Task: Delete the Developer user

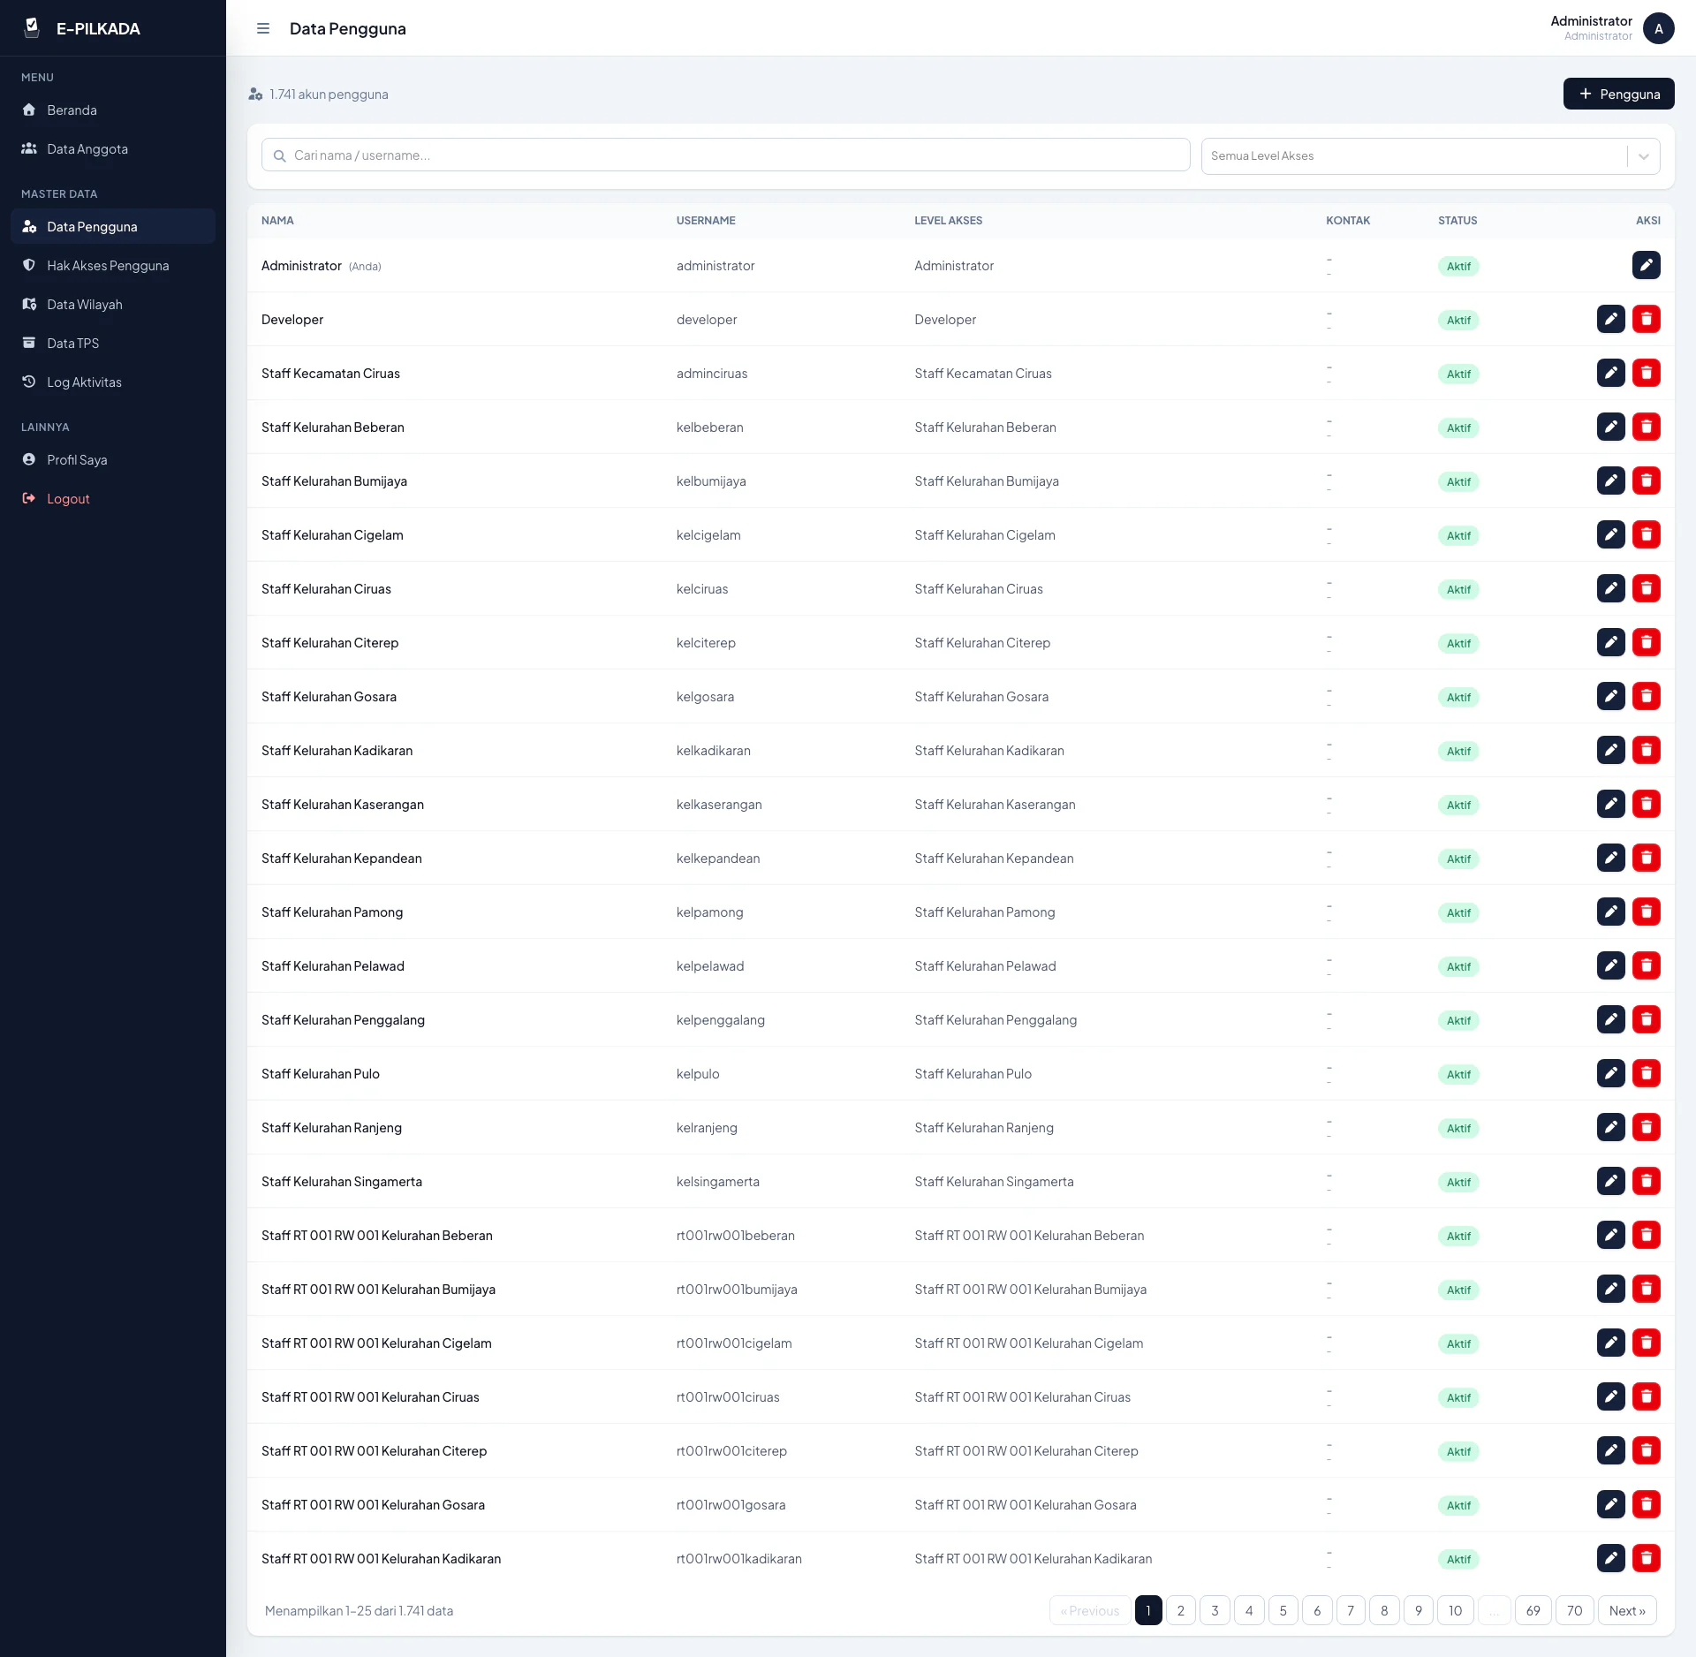Action: pyautogui.click(x=1647, y=319)
